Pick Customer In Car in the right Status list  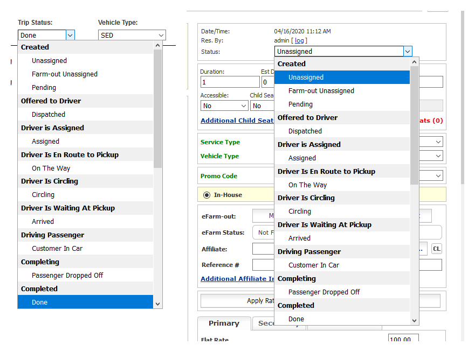pos(314,265)
